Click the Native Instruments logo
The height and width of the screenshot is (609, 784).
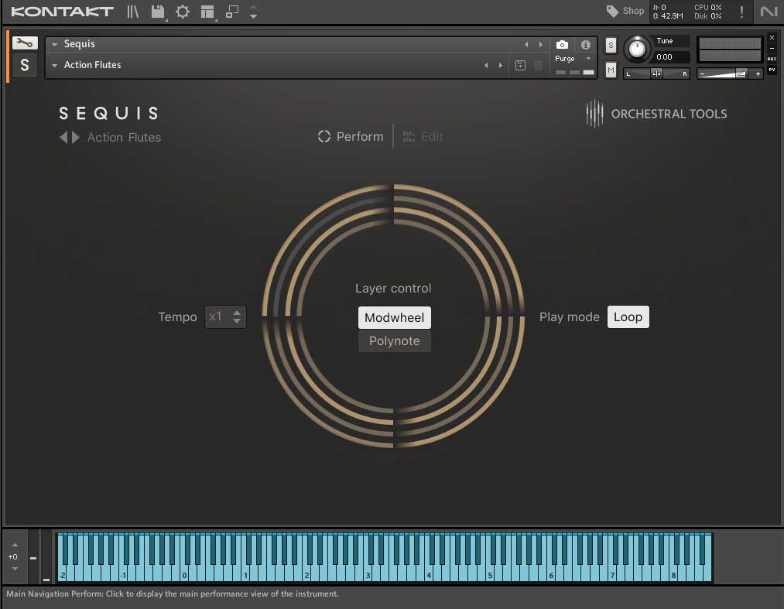point(769,11)
